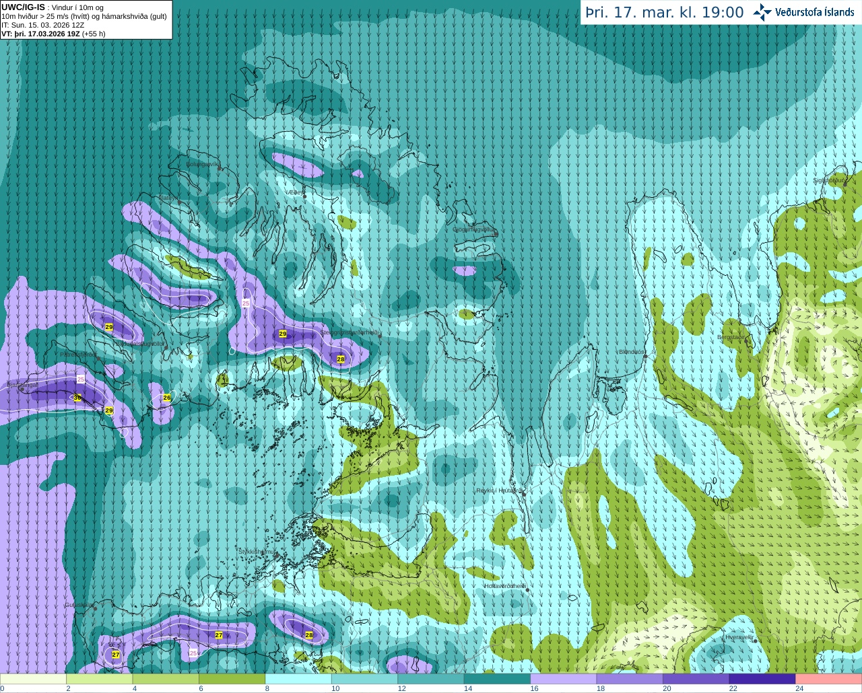Click the Holtavörðuheiði station label
The image size is (862, 693).
tap(504, 586)
